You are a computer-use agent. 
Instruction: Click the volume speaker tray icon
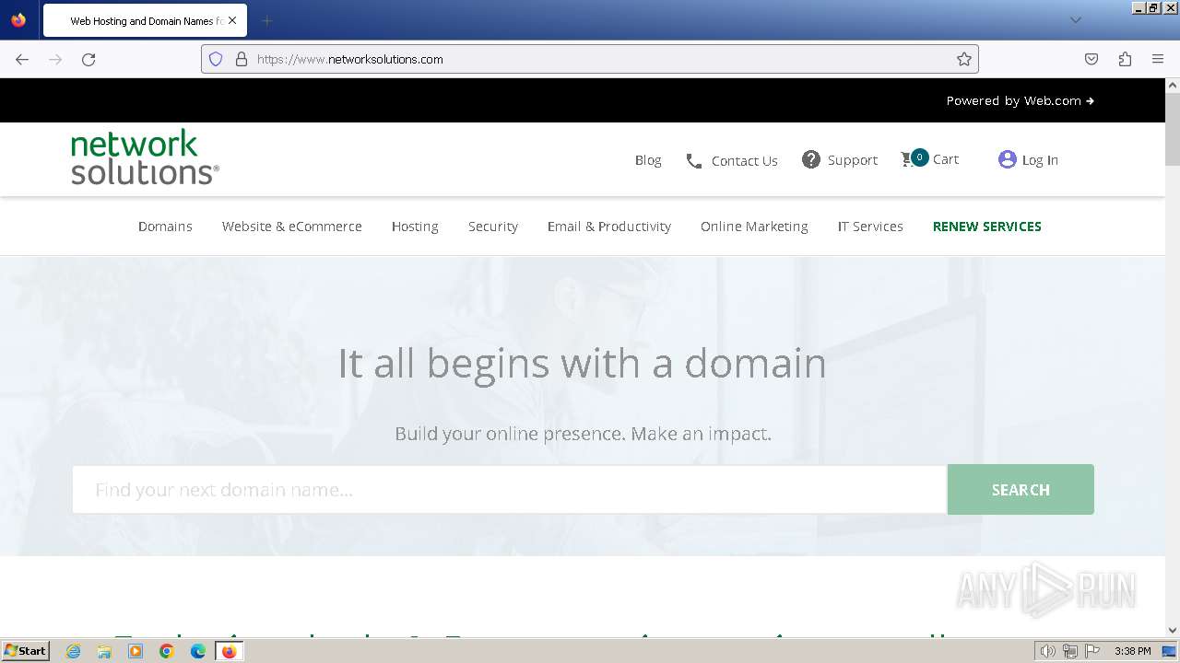tap(1048, 651)
